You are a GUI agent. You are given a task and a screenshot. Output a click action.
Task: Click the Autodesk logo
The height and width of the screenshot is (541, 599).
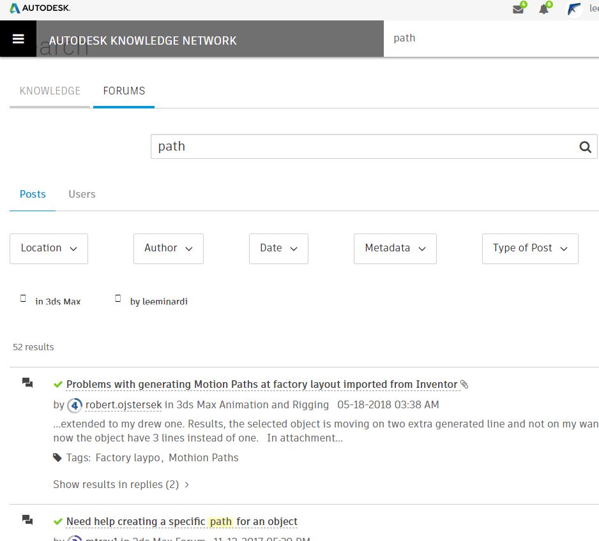tap(40, 8)
